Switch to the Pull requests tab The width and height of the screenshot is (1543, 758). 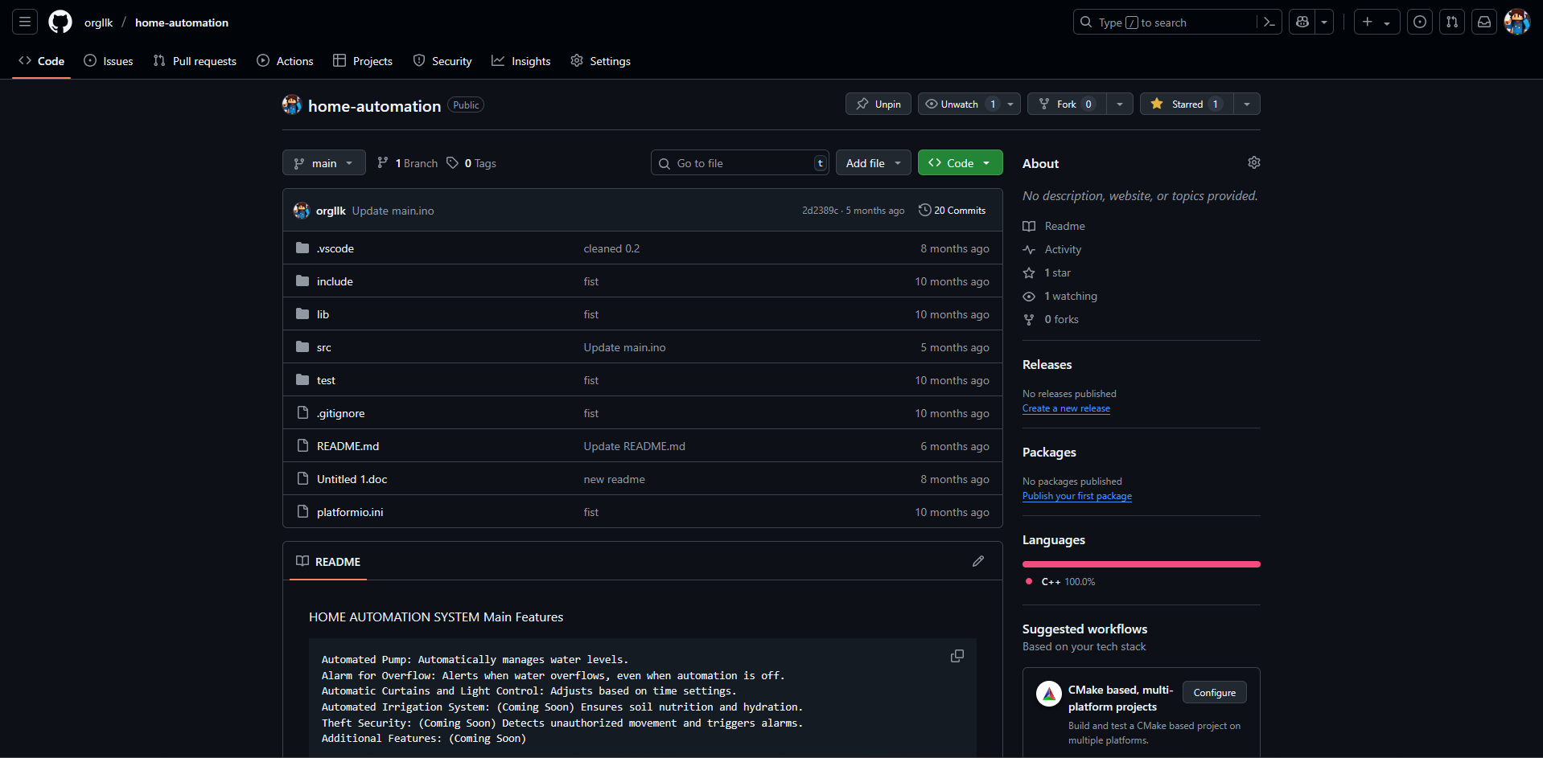[195, 61]
